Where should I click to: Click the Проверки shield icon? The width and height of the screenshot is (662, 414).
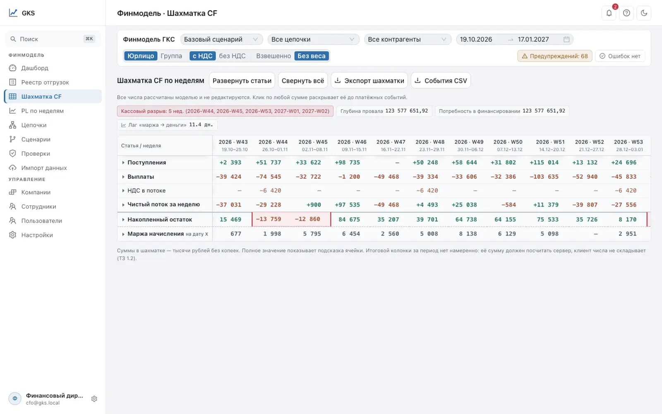click(13, 154)
